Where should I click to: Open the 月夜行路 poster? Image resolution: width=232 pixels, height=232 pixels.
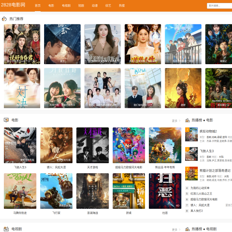point(62,88)
